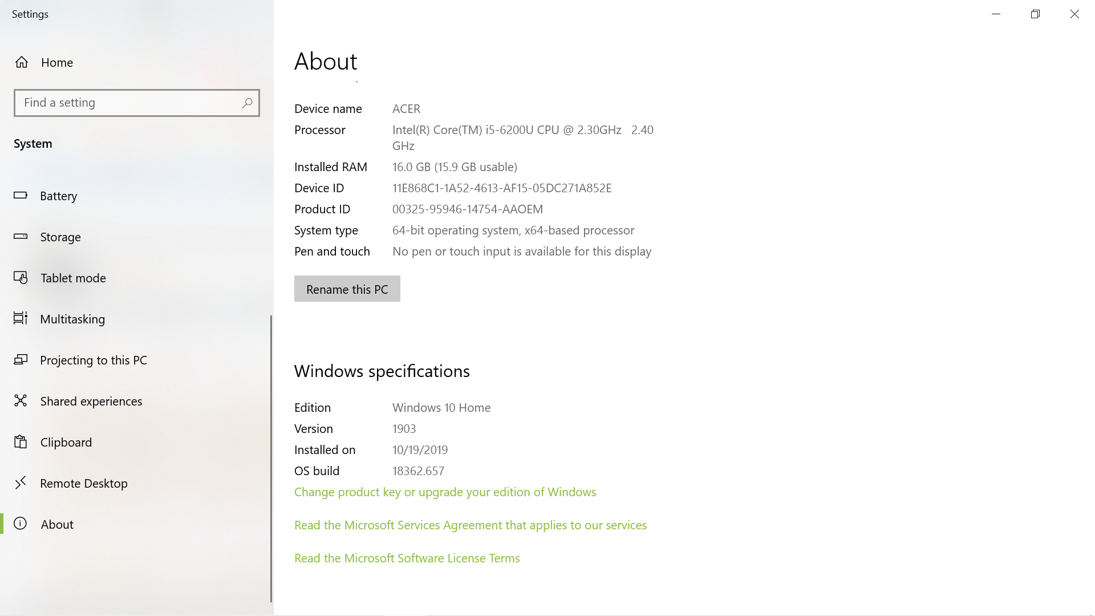Image resolution: width=1095 pixels, height=616 pixels.
Task: Click the Windows 10 Home edition value
Action: click(x=441, y=408)
